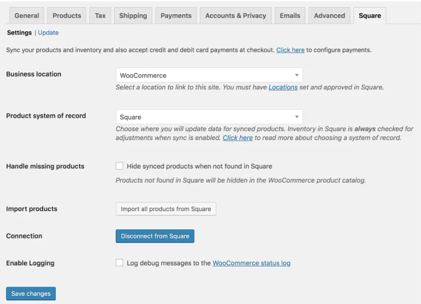The image size is (421, 304).
Task: Click the Product system of record label
Action: (46, 116)
